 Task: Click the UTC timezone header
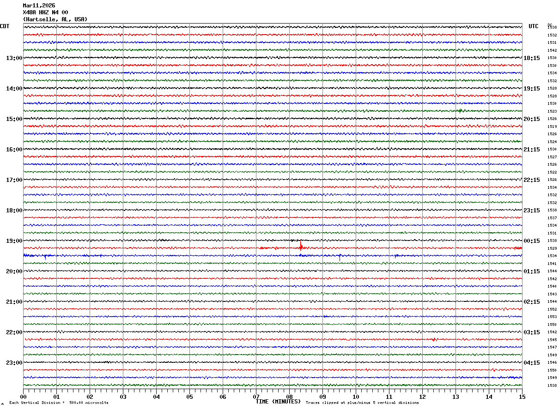(534, 26)
